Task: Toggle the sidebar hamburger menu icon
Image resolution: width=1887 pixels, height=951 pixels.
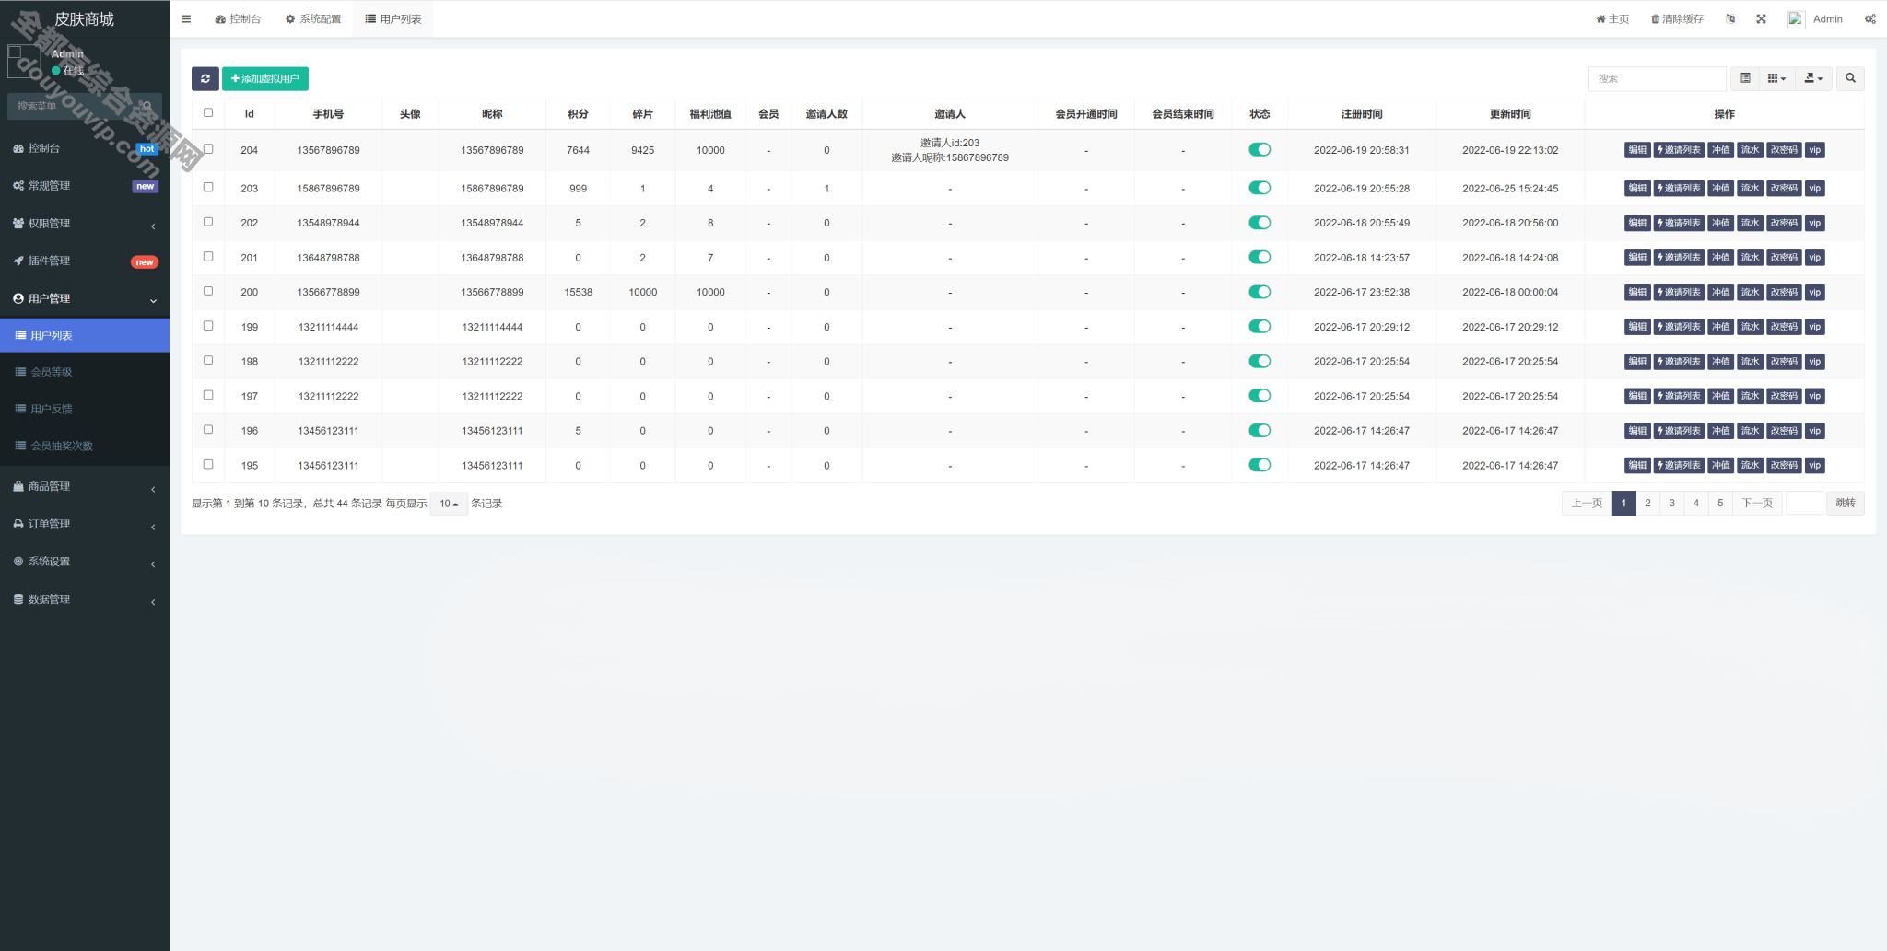Action: (186, 18)
